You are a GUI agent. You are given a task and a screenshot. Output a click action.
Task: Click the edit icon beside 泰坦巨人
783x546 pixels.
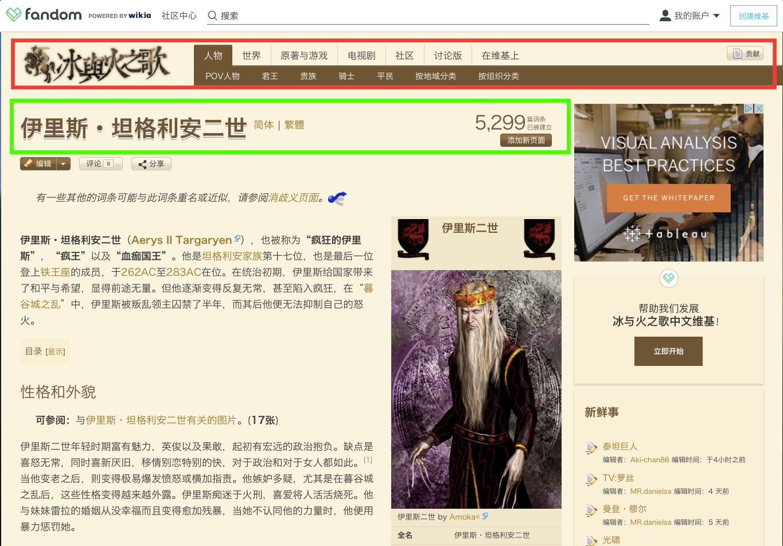(x=591, y=448)
